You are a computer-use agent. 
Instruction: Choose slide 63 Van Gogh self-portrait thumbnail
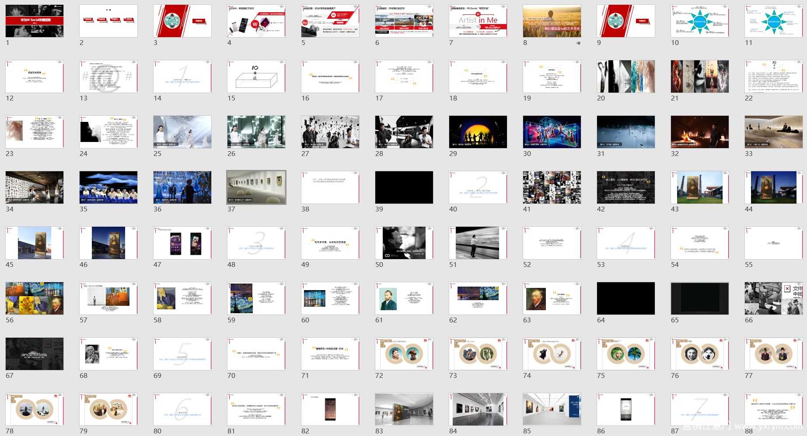pyautogui.click(x=552, y=298)
